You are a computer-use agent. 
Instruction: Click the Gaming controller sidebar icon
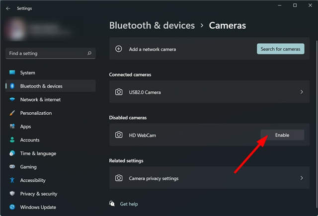(12, 167)
